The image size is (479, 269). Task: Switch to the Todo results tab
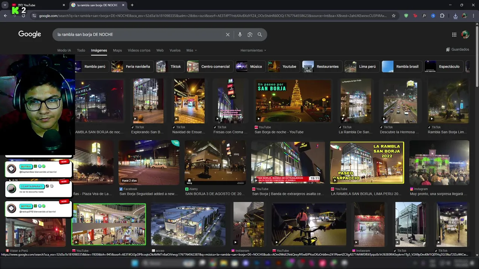(81, 50)
